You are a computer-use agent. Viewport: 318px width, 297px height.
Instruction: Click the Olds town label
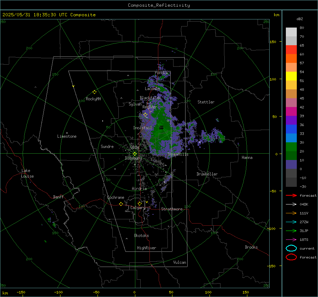(x=135, y=147)
